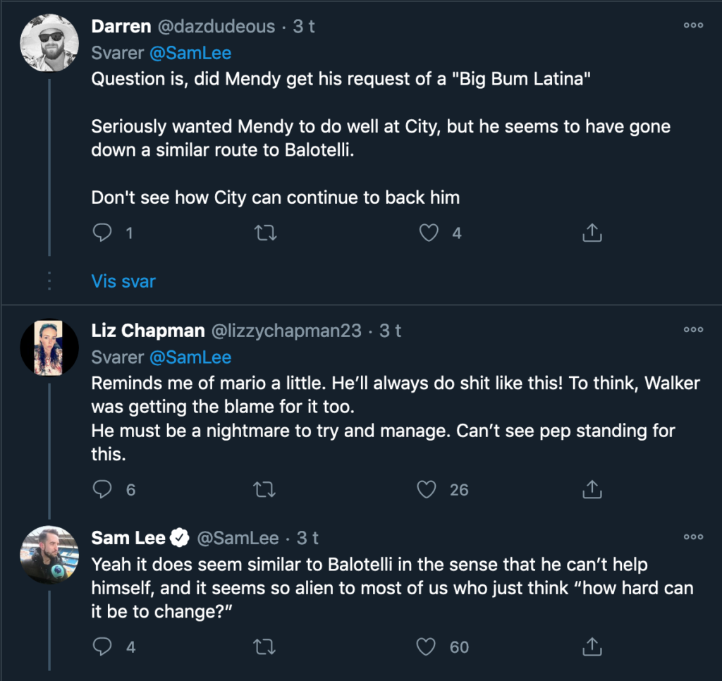Click Darren's profile avatar
Image resolution: width=722 pixels, height=681 pixels.
49,42
